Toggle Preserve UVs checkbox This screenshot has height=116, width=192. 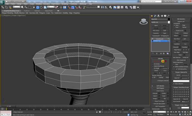(x=175, y=30)
